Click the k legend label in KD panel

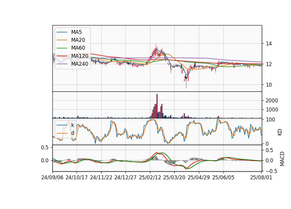(72, 125)
